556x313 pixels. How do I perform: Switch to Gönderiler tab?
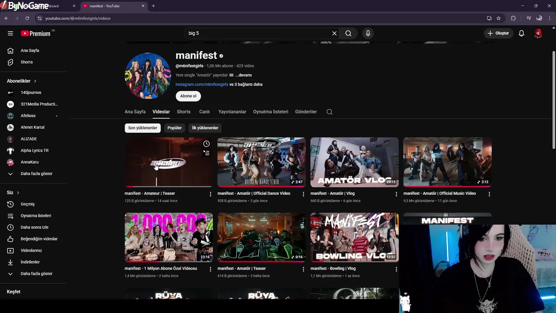coord(306,112)
